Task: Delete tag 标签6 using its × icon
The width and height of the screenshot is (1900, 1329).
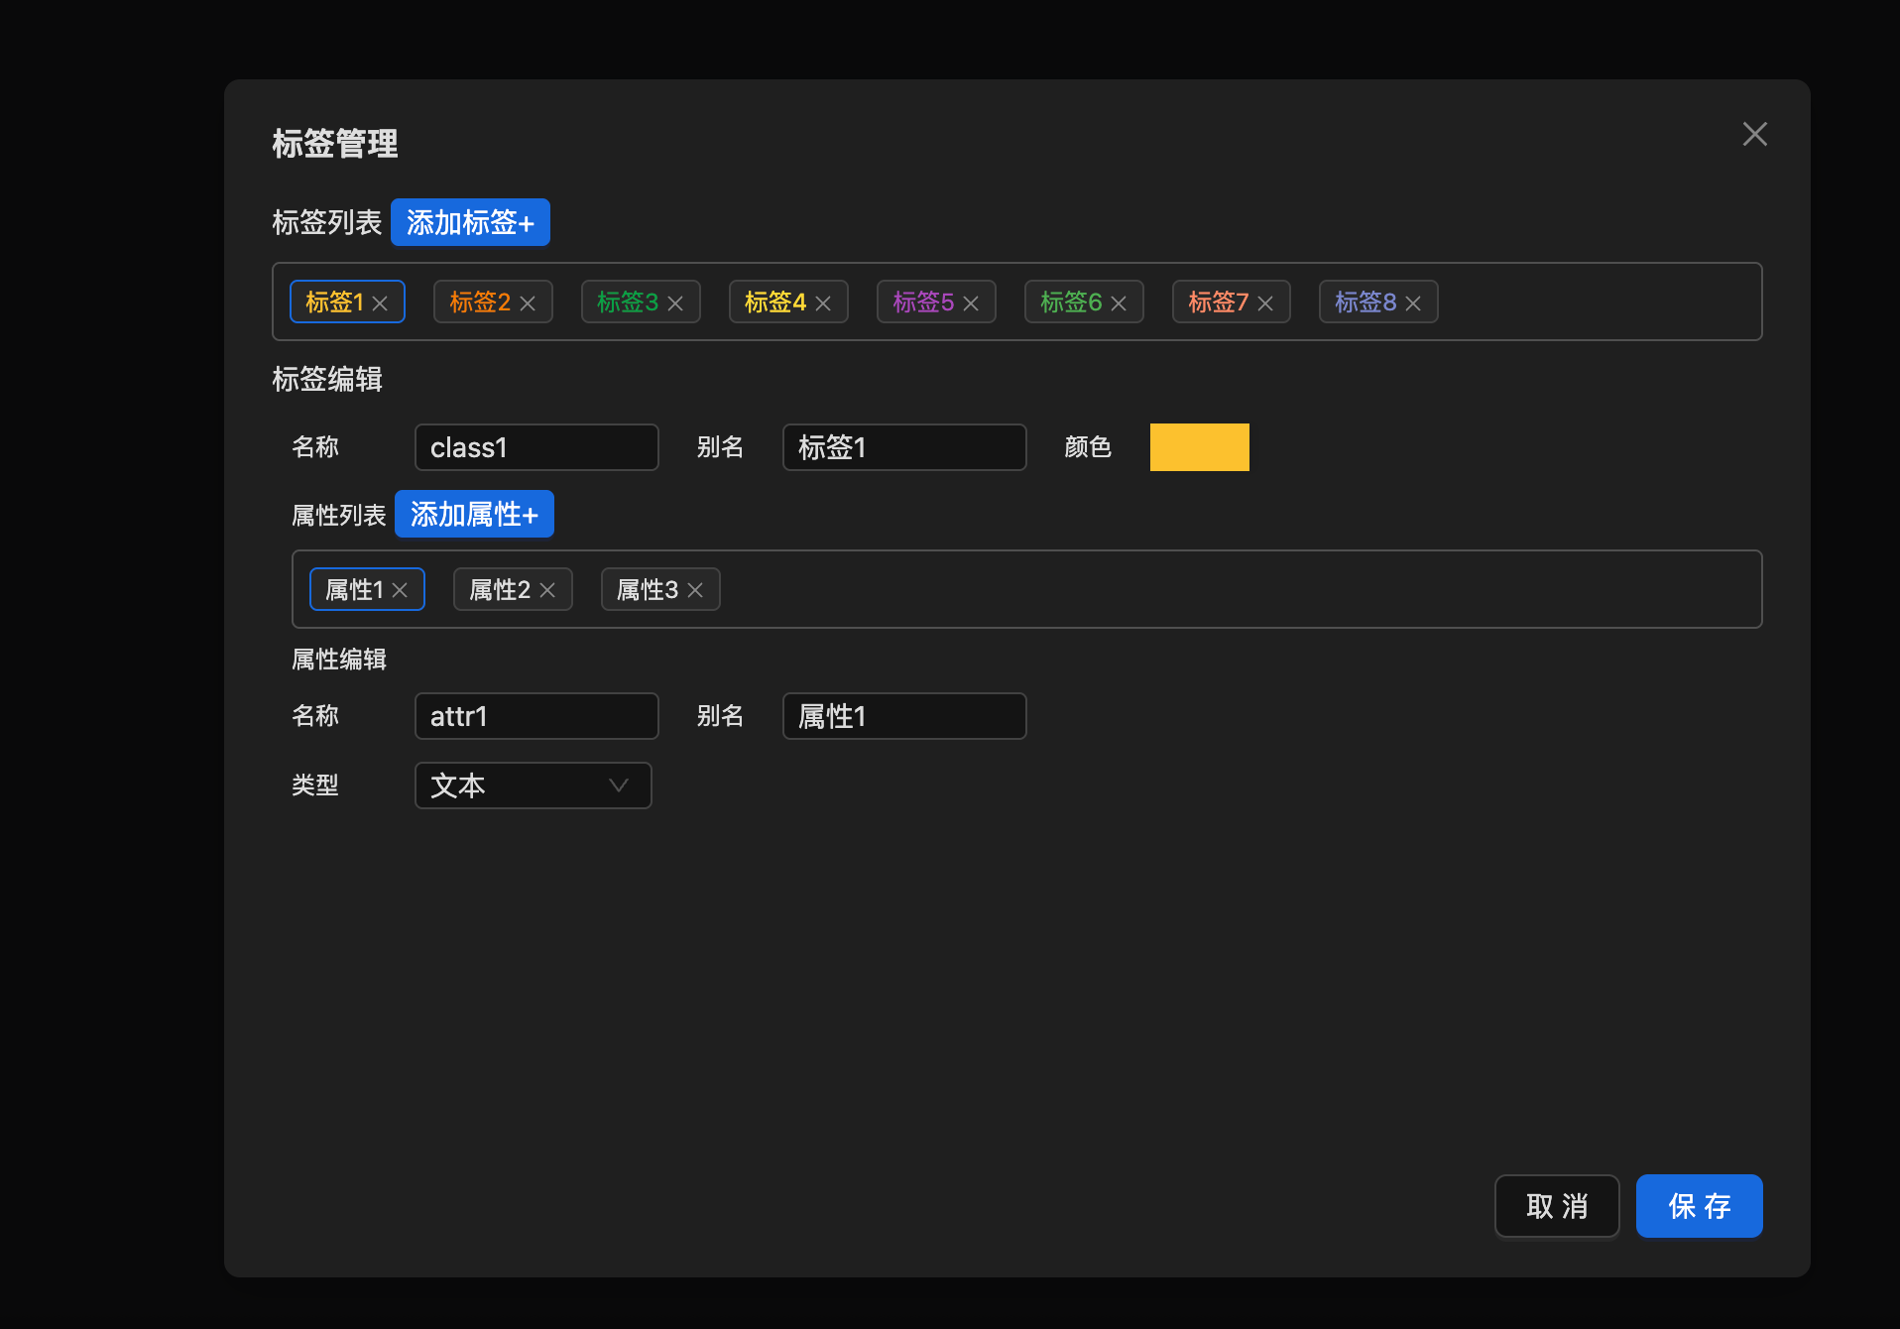Action: point(1119,302)
